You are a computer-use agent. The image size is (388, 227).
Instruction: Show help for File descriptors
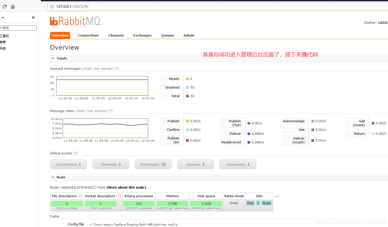(x=80, y=196)
